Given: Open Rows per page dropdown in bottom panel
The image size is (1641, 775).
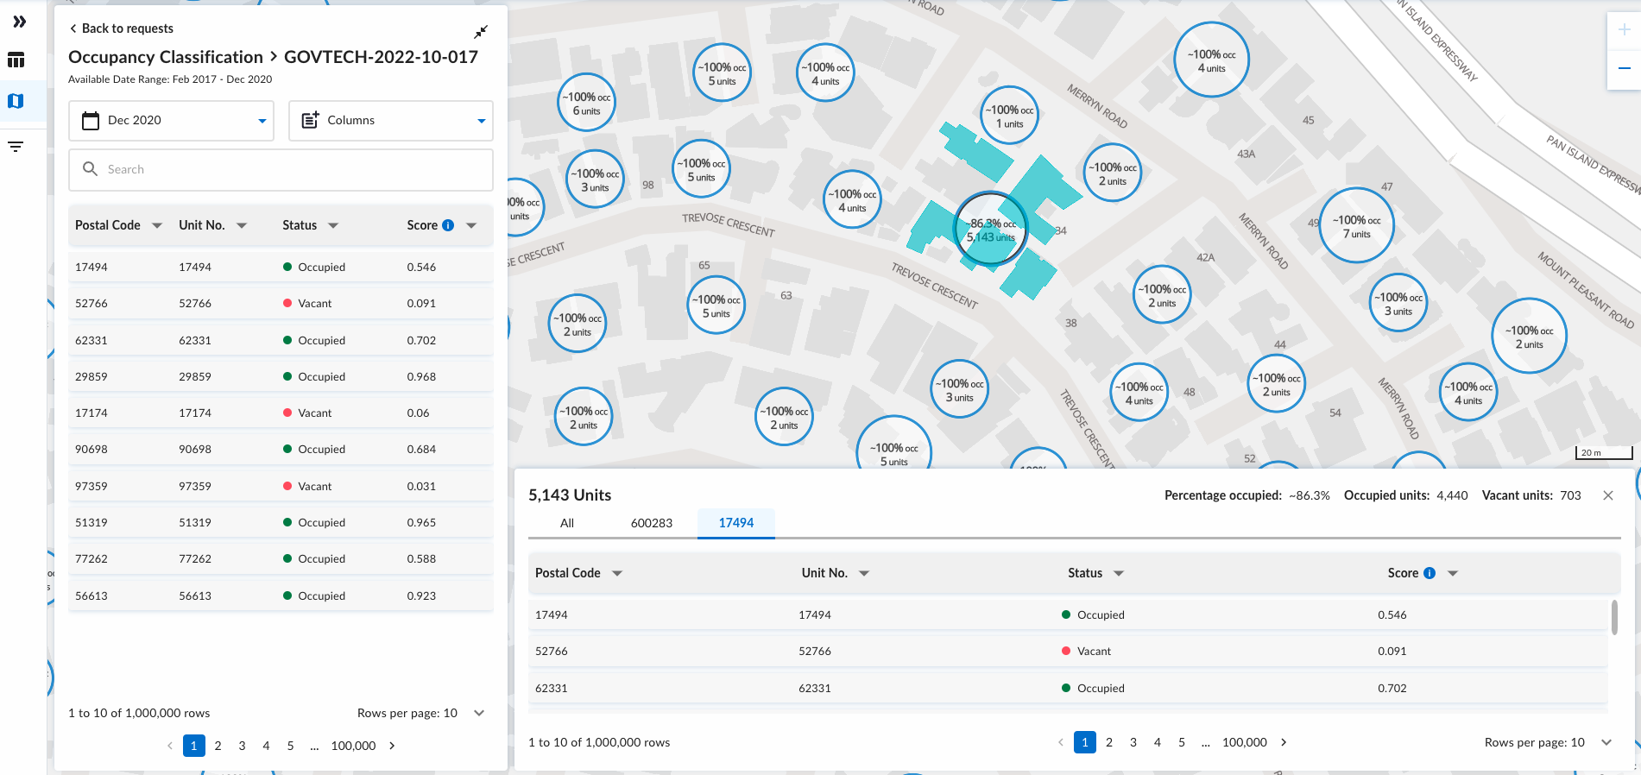Looking at the screenshot, I should [x=1606, y=742].
